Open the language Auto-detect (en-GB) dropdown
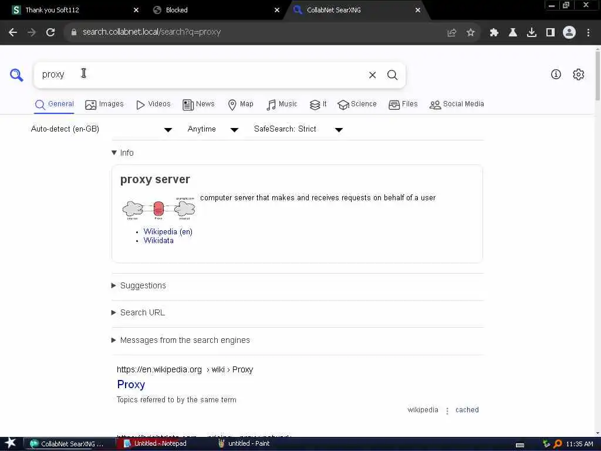This screenshot has width=601, height=451. (x=101, y=129)
